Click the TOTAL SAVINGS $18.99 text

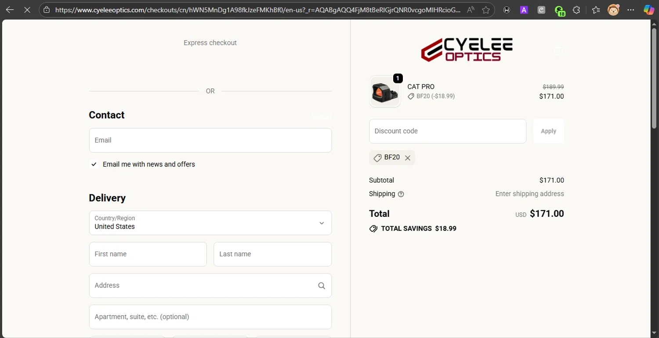pos(419,229)
